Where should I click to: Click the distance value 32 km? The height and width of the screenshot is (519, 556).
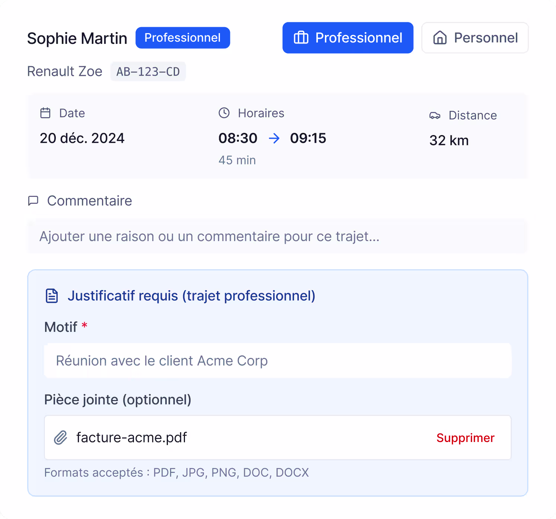click(449, 141)
